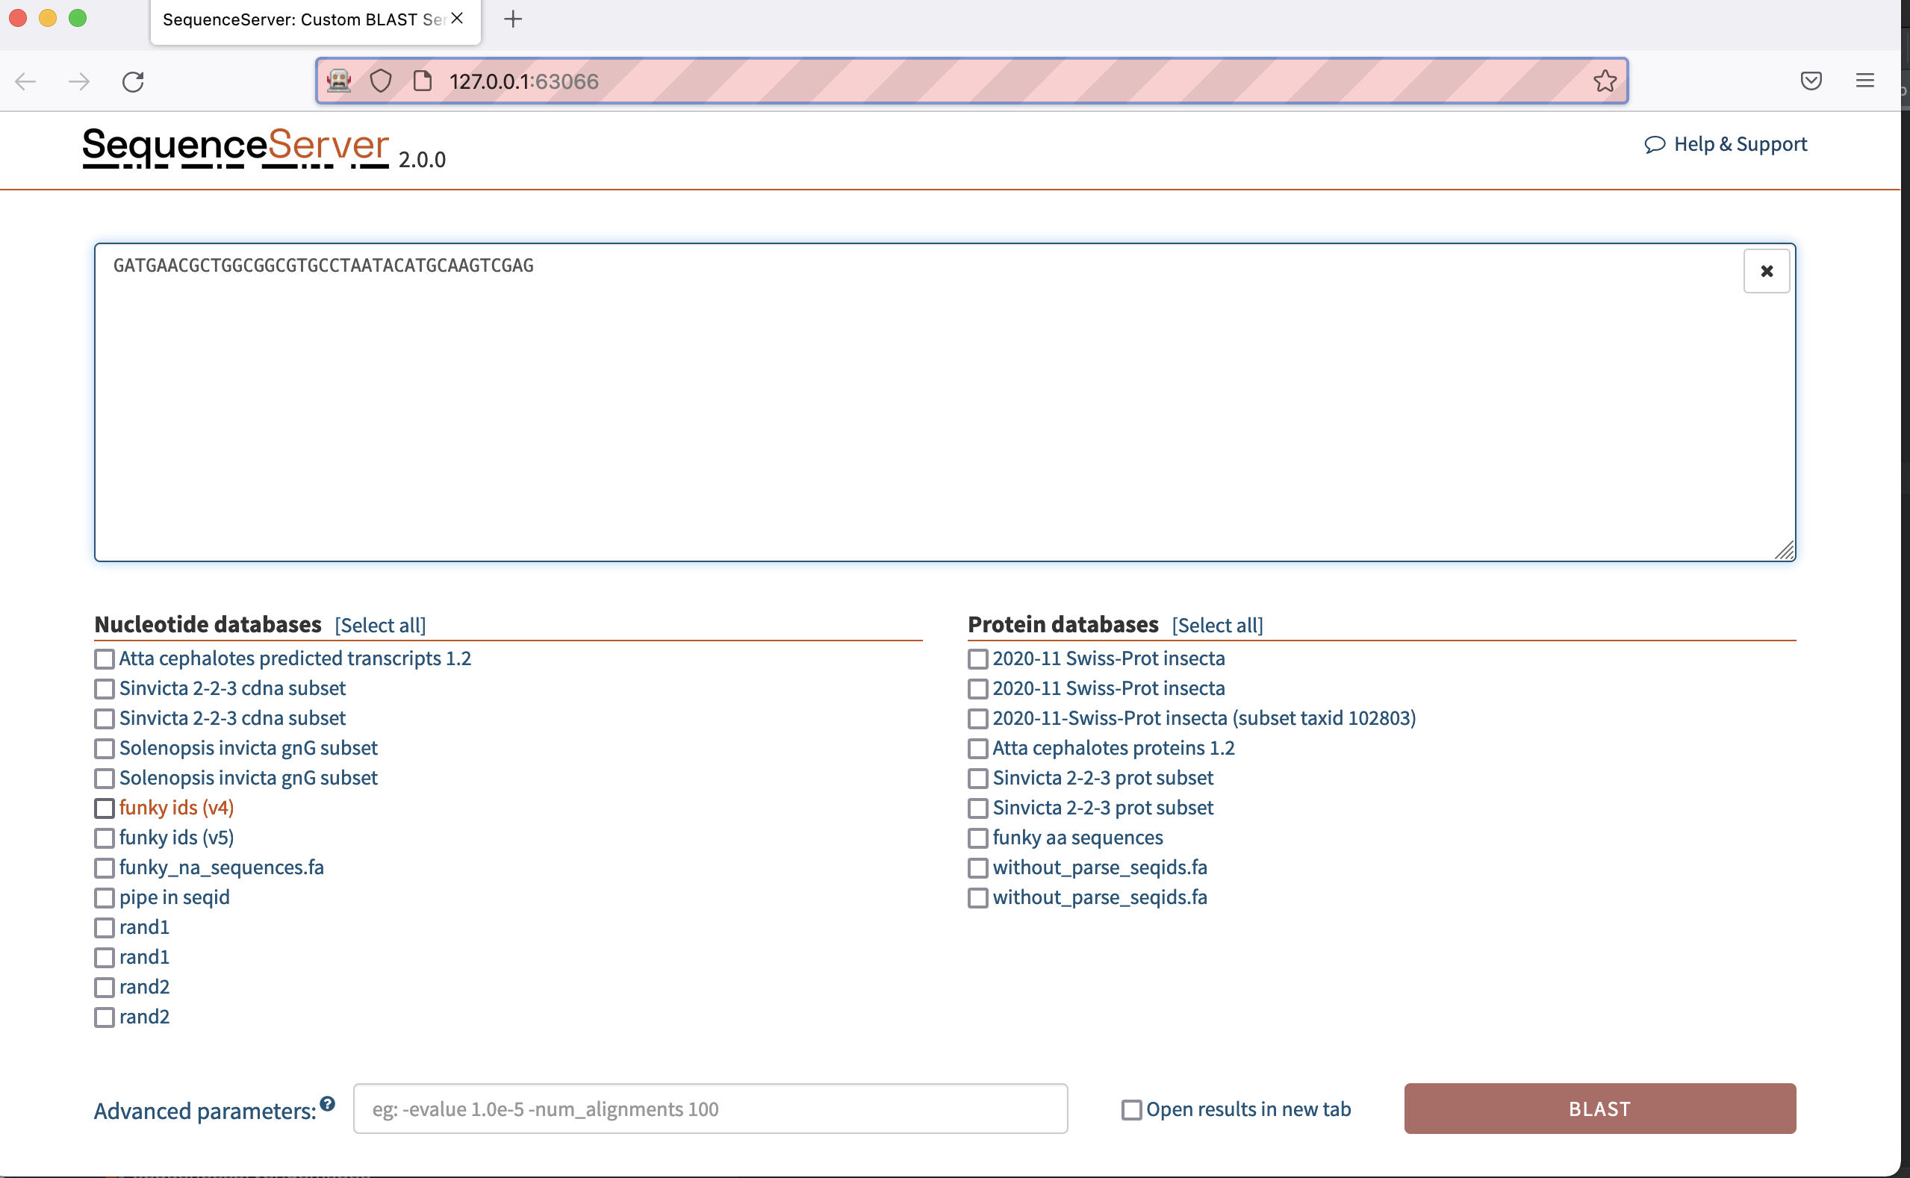Open the Help & Support page
This screenshot has width=1910, height=1178.
[1726, 143]
